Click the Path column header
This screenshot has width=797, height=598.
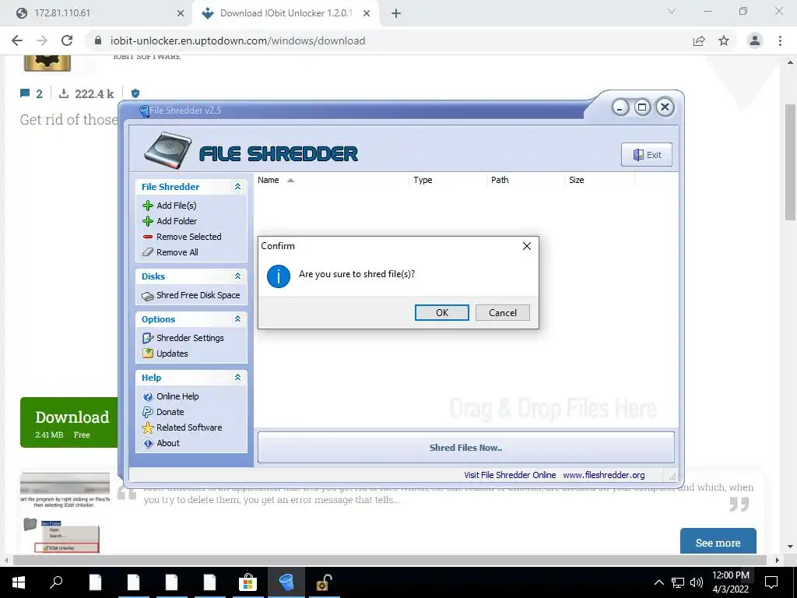pos(525,180)
